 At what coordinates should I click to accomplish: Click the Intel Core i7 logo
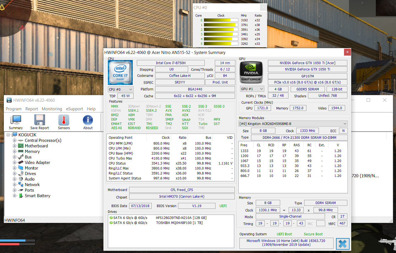[x=120, y=72]
